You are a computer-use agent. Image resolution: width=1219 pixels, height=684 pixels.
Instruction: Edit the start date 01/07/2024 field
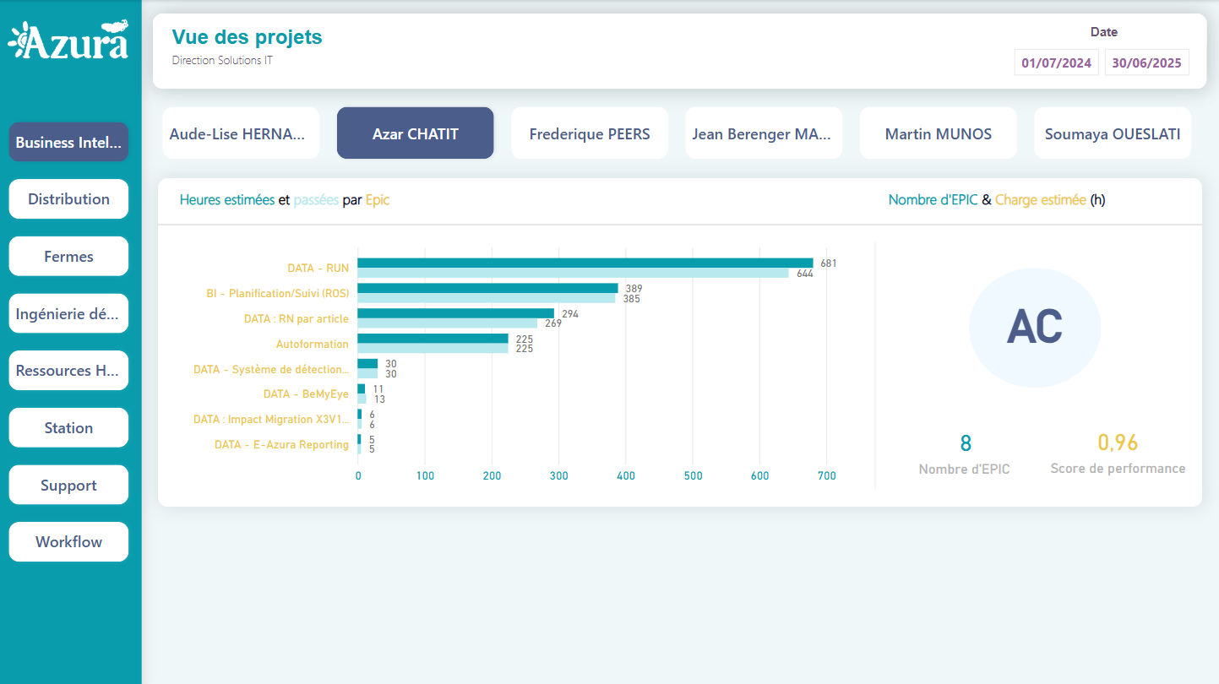click(1057, 63)
